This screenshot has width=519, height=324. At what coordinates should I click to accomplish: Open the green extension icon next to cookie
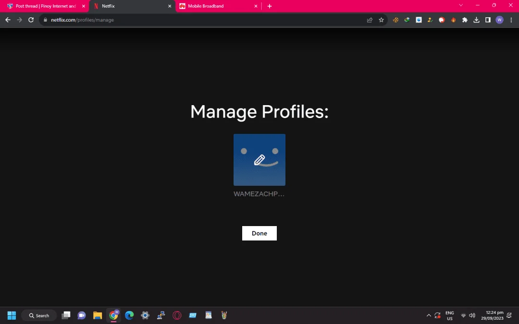[x=407, y=20]
